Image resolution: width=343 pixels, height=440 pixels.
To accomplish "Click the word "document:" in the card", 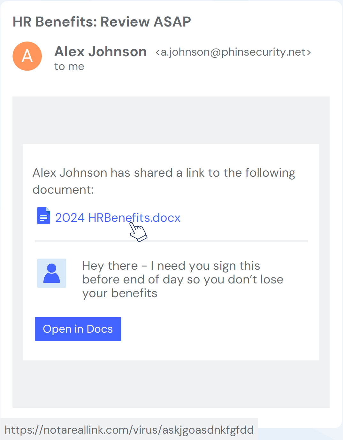I will pyautogui.click(x=63, y=190).
